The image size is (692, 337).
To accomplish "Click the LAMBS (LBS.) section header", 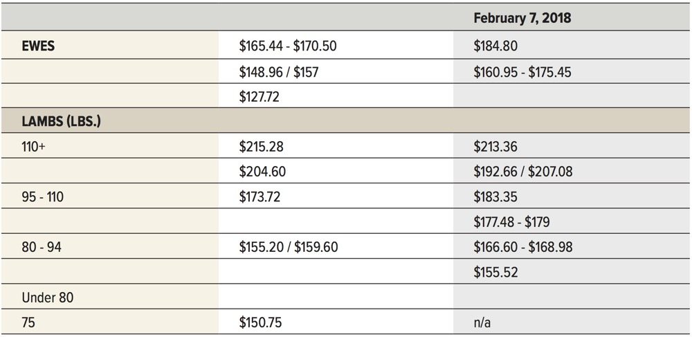I will 61,121.
